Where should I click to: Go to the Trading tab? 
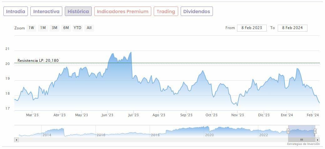pyautogui.click(x=166, y=11)
